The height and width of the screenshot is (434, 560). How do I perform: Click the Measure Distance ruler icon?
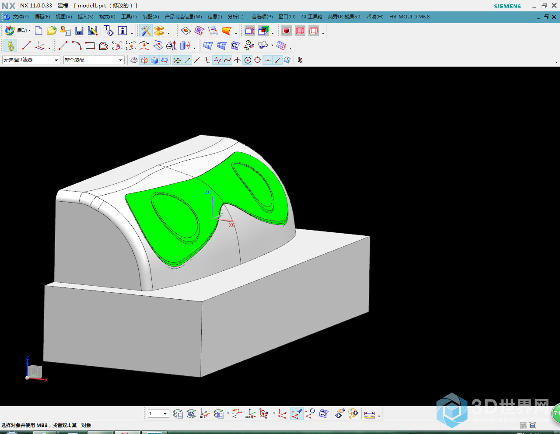pos(370,414)
